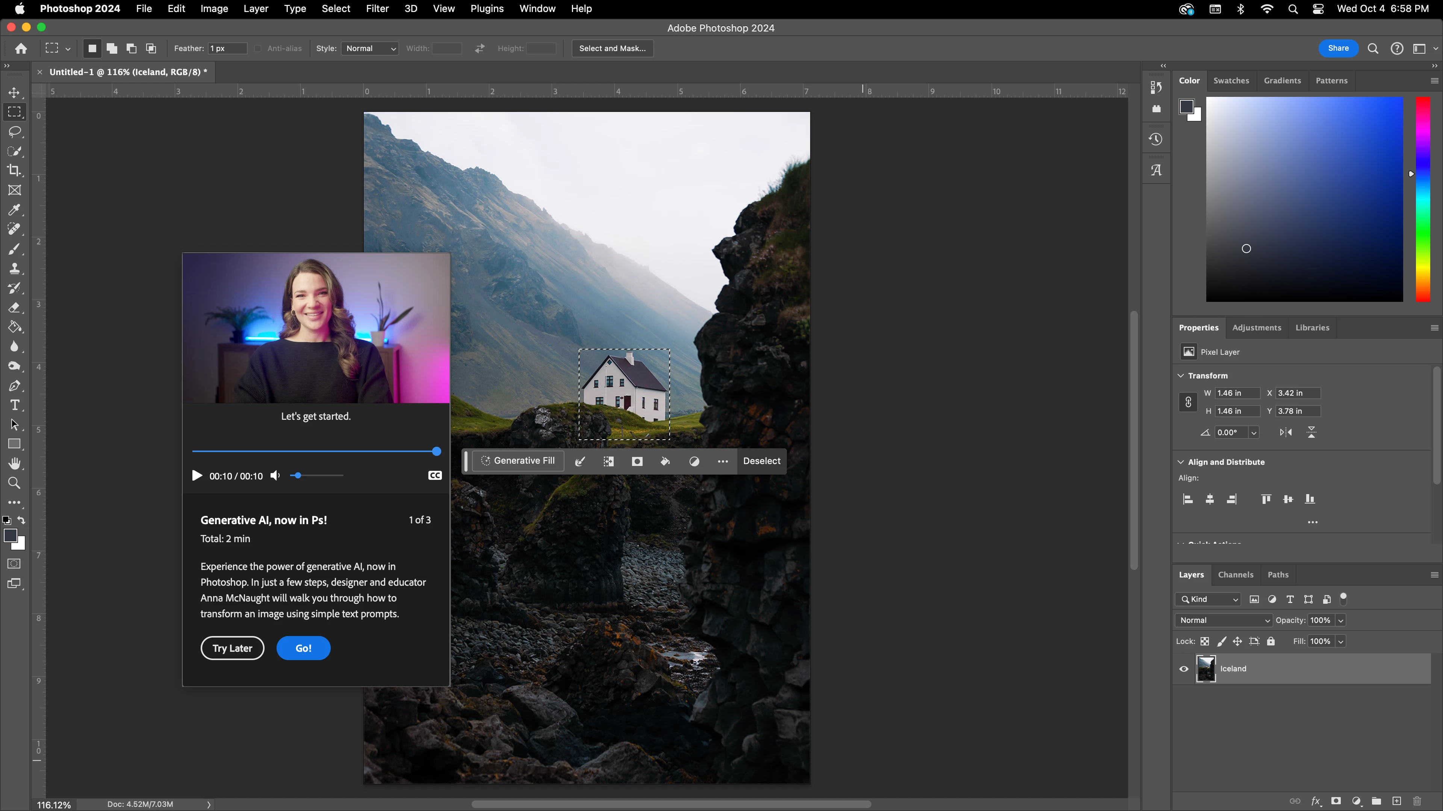Switch to the Channels tab
The width and height of the screenshot is (1443, 811).
pos(1235,575)
